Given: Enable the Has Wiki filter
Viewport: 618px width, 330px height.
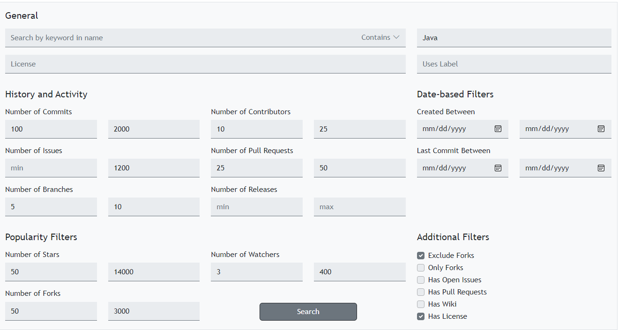Looking at the screenshot, I should click(421, 304).
